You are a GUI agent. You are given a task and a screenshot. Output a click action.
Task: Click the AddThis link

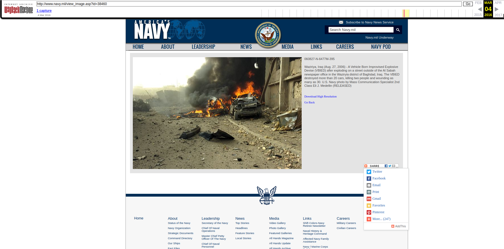click(399, 226)
